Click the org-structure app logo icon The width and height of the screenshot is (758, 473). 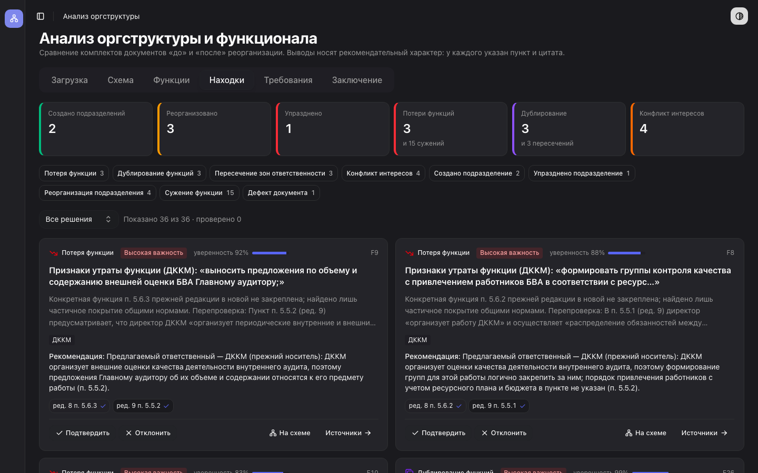click(x=14, y=18)
